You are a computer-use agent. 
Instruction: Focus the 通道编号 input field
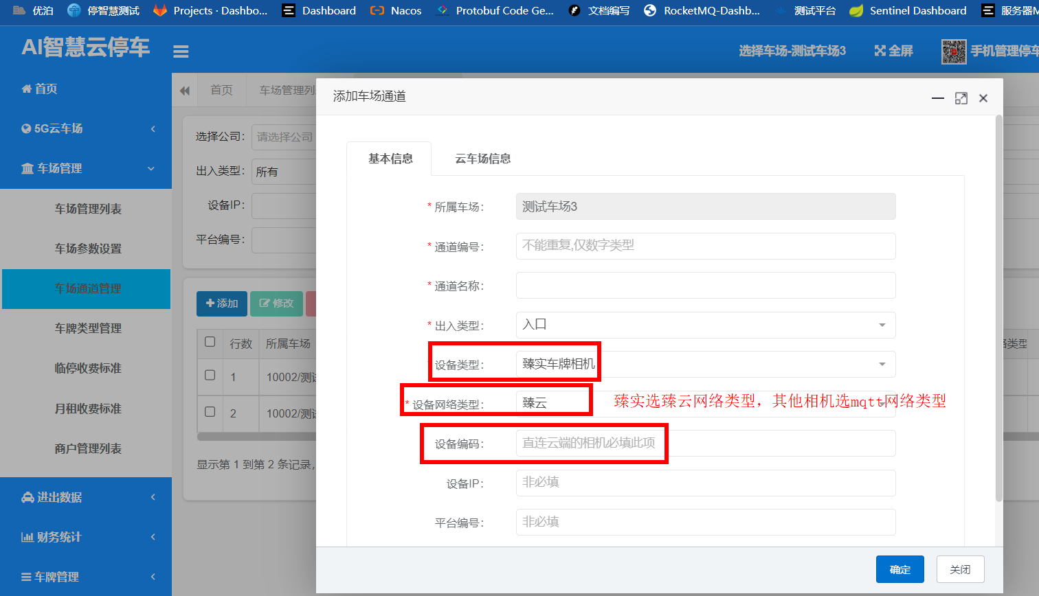tap(706, 246)
